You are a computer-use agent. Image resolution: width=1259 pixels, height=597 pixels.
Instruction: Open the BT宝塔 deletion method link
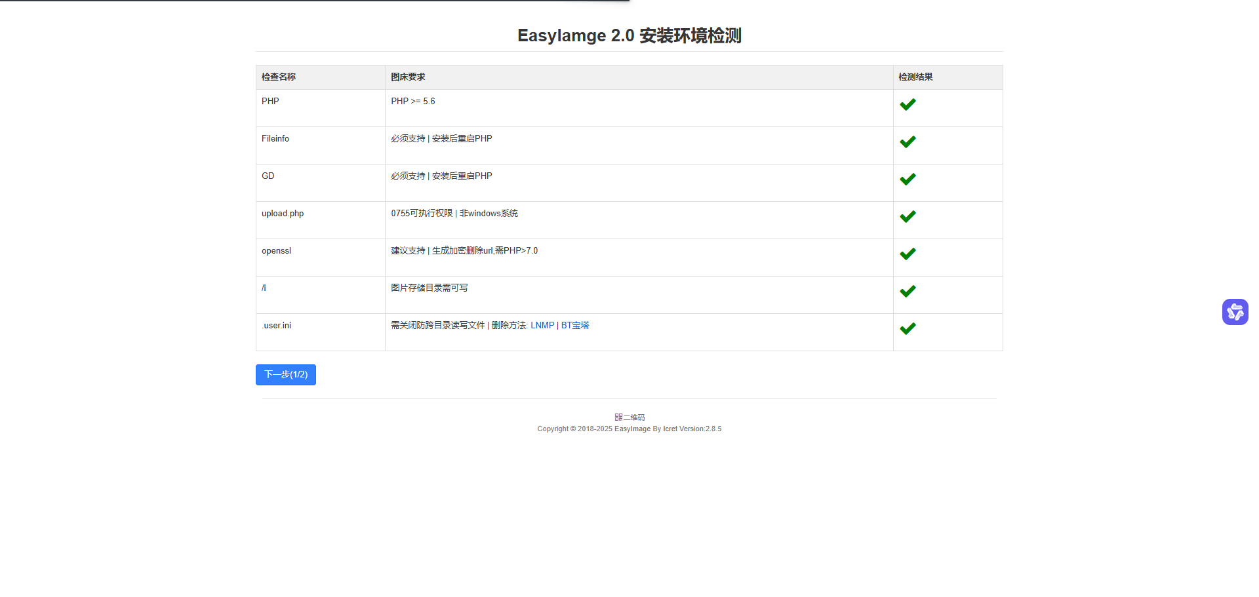[575, 325]
